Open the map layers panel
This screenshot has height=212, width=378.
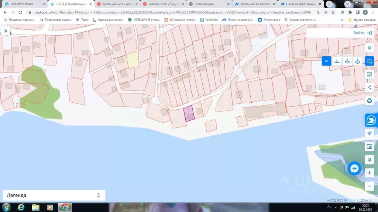pos(369,48)
